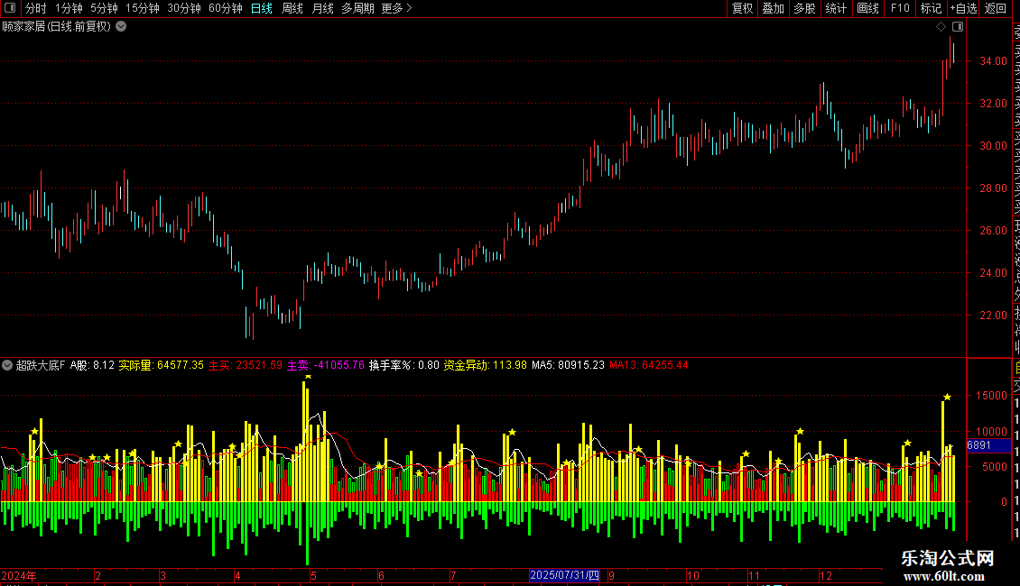Click the MA13: 64255.44 label
Image resolution: width=1020 pixels, height=586 pixels.
(649, 365)
